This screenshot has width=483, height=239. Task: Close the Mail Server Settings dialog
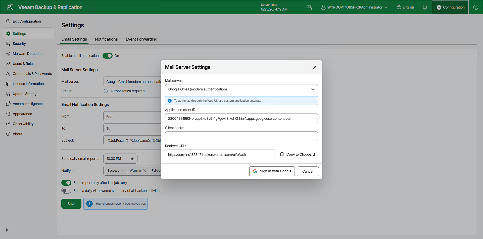315,67
